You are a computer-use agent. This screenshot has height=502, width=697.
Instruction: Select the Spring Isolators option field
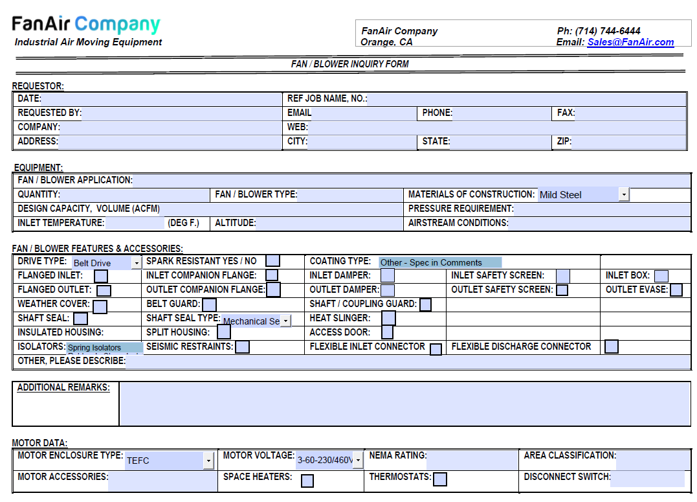[x=105, y=348]
